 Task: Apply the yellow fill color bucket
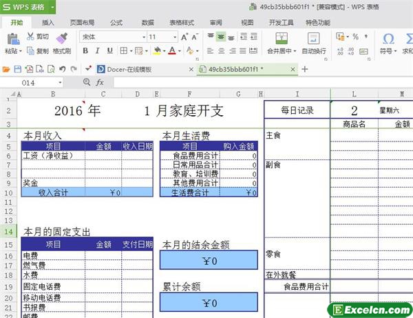pos(157,50)
